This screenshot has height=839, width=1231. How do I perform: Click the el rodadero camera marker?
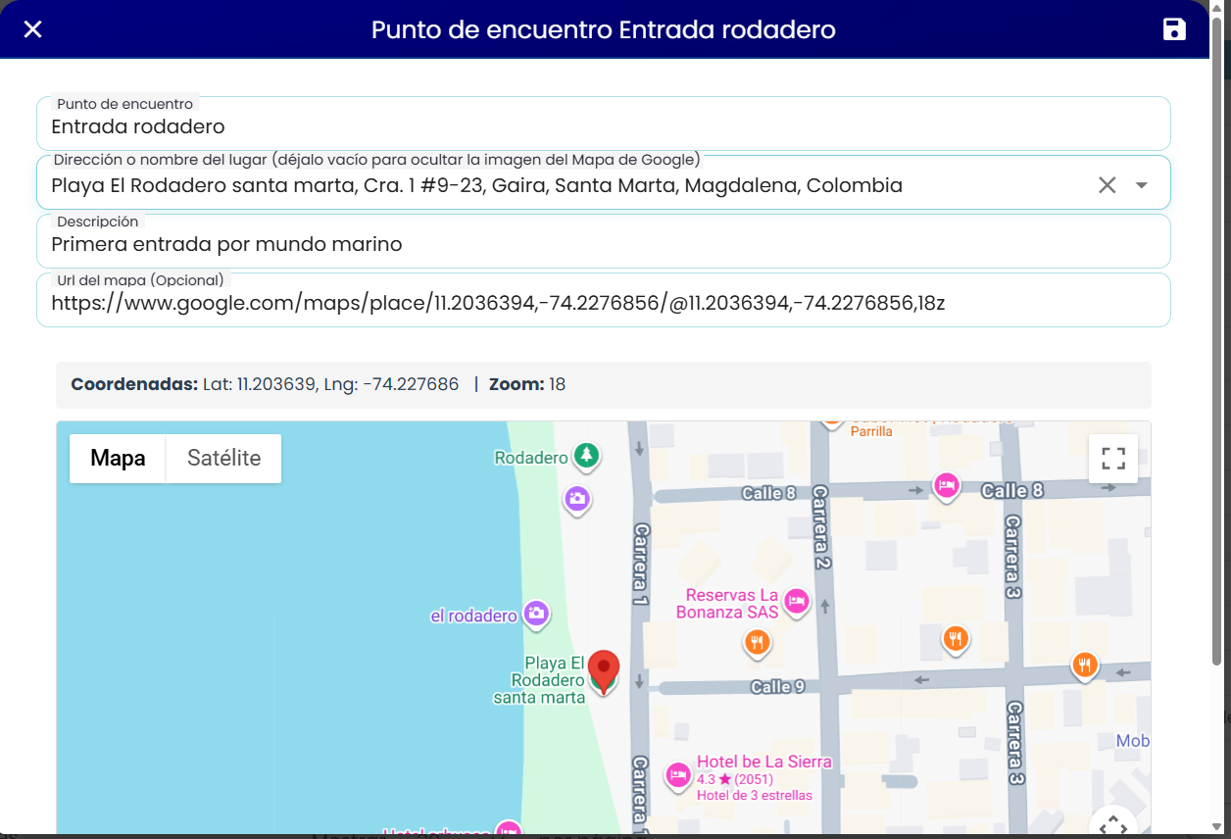tap(535, 615)
